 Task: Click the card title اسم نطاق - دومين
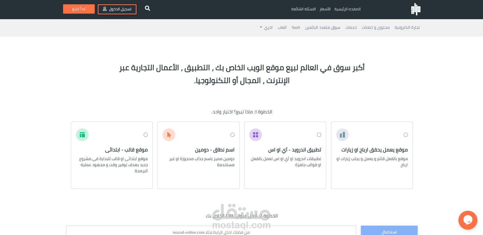click(x=215, y=150)
